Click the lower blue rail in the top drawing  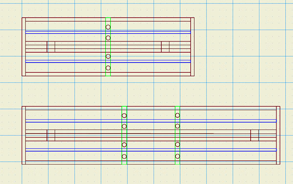point(108,61)
